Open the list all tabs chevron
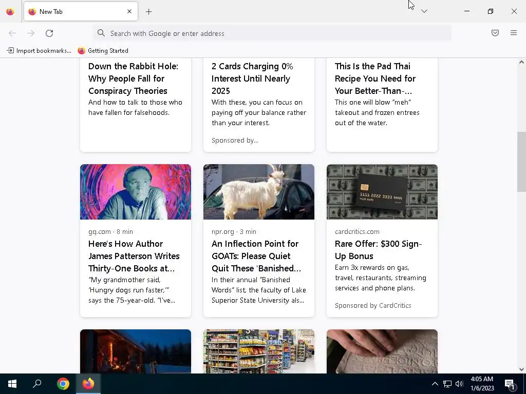The height and width of the screenshot is (394, 526). [x=424, y=11]
